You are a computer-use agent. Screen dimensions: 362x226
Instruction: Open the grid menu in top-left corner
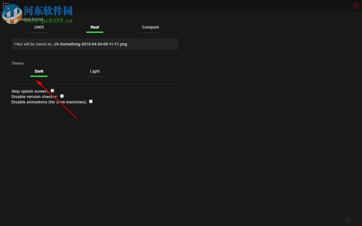5,5
